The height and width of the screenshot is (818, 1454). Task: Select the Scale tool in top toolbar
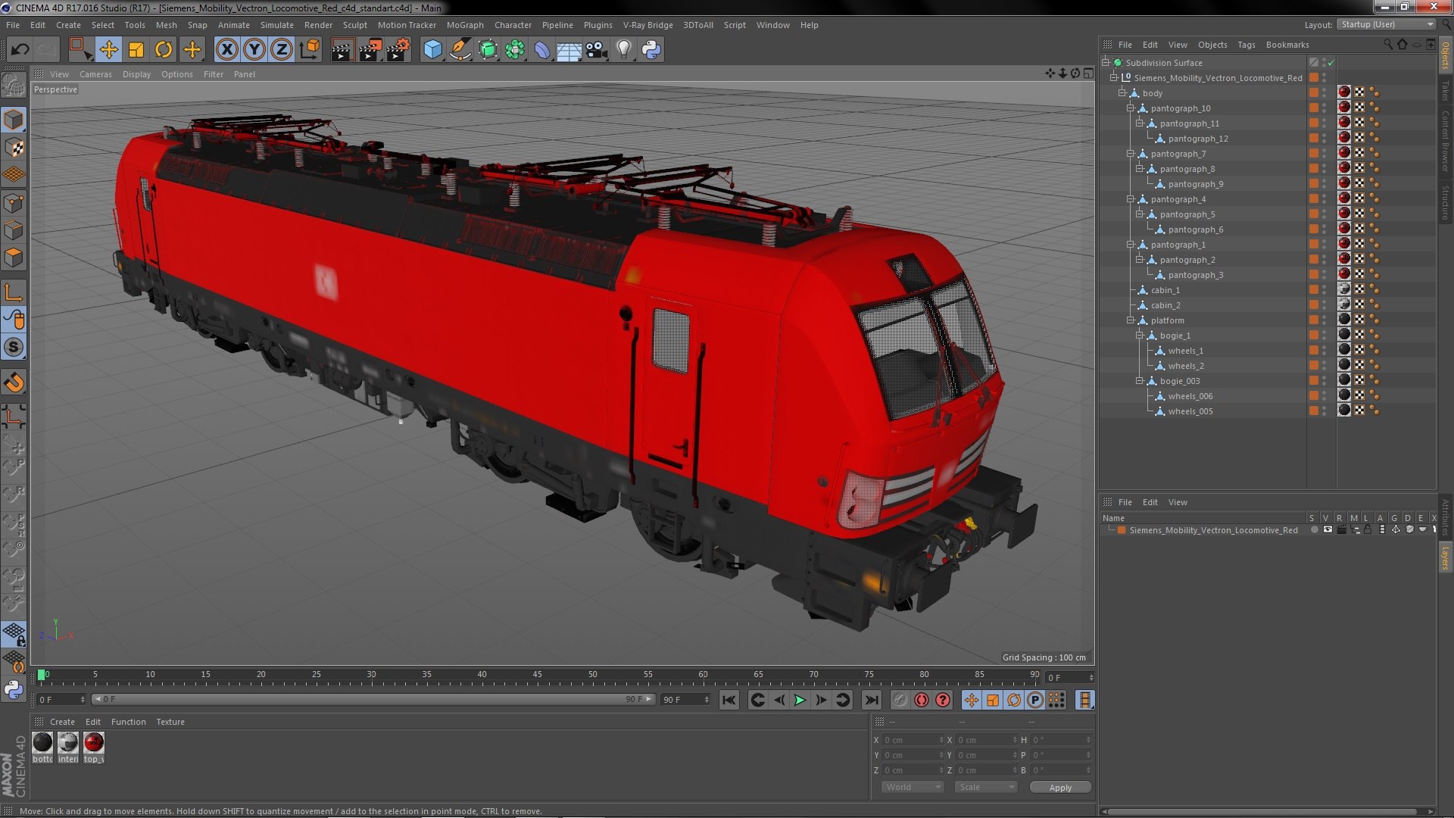coord(136,50)
